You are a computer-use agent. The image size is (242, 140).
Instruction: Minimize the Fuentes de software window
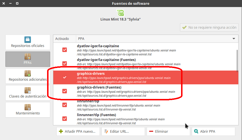click(10, 3)
